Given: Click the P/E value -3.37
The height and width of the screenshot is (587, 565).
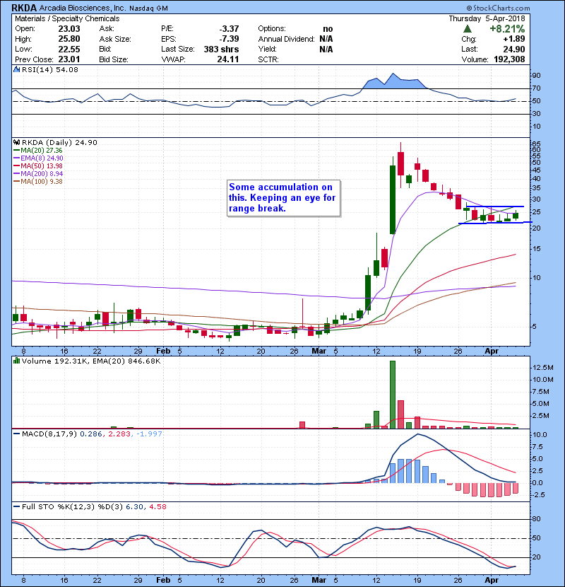Looking at the screenshot, I should (229, 29).
